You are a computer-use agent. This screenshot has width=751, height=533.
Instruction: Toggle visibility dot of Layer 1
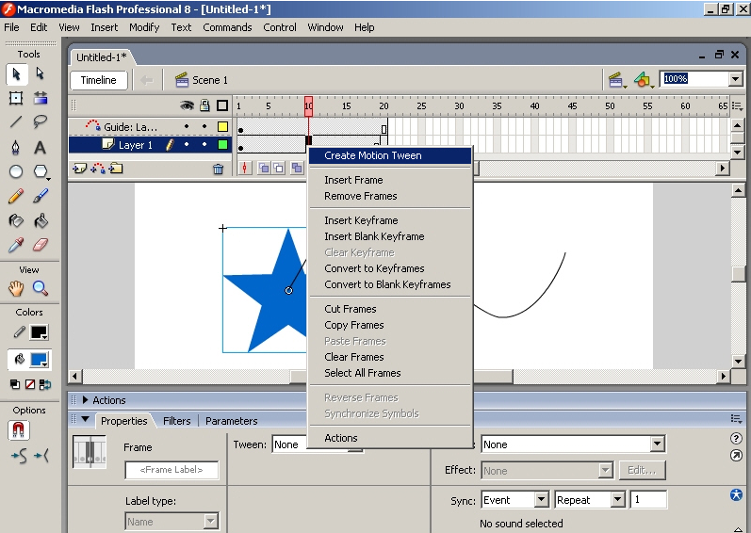point(187,144)
